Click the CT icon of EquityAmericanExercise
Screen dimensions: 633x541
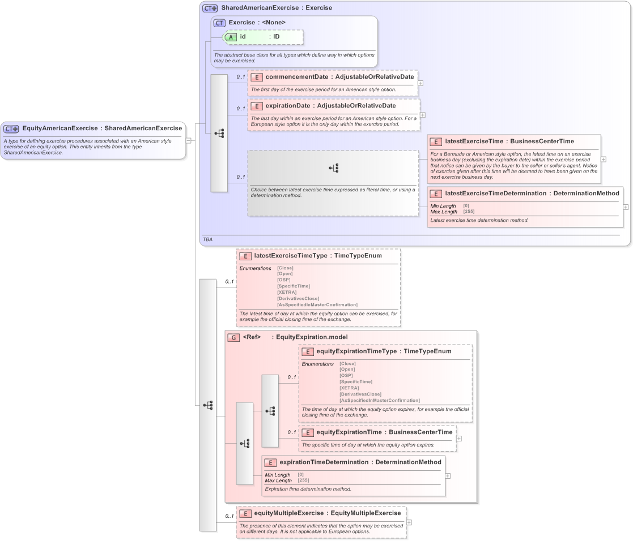[11, 129]
